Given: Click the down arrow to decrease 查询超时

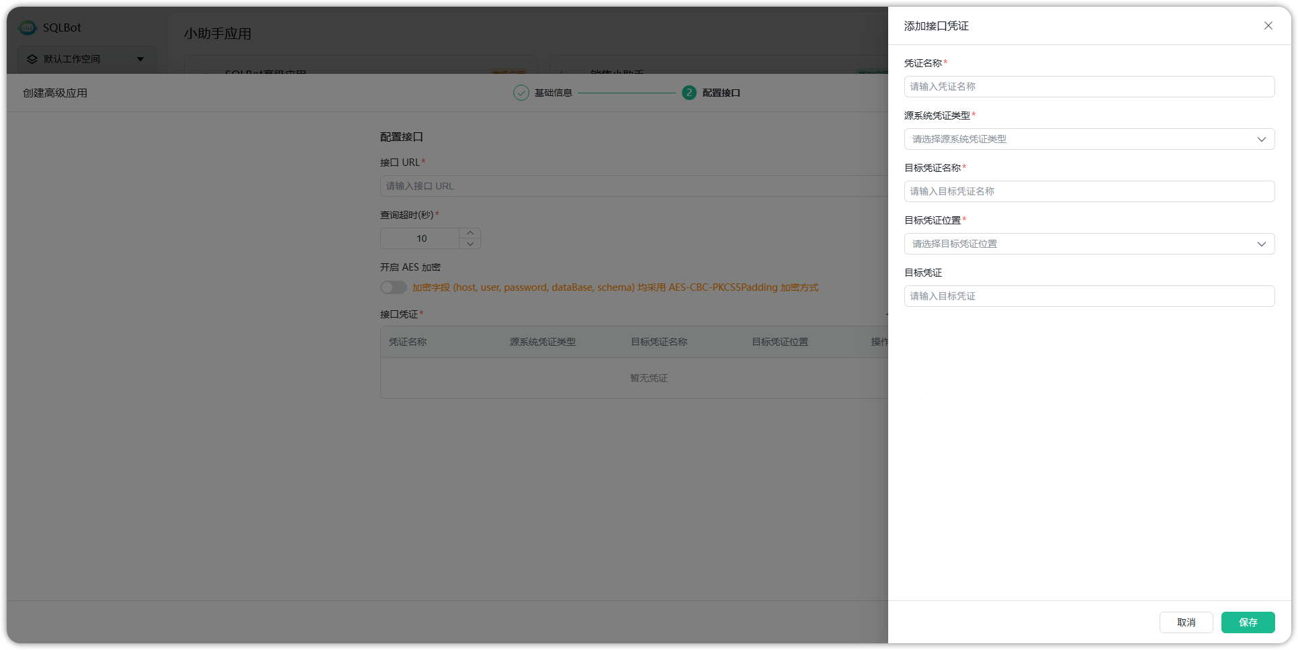Looking at the screenshot, I should click(x=470, y=244).
